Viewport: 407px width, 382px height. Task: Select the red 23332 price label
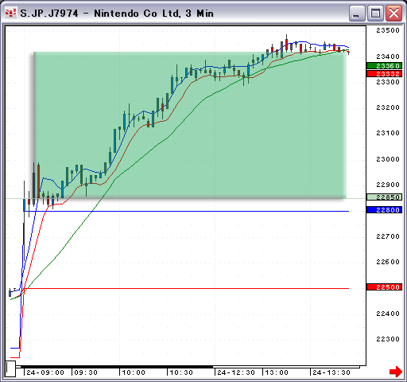click(x=384, y=73)
